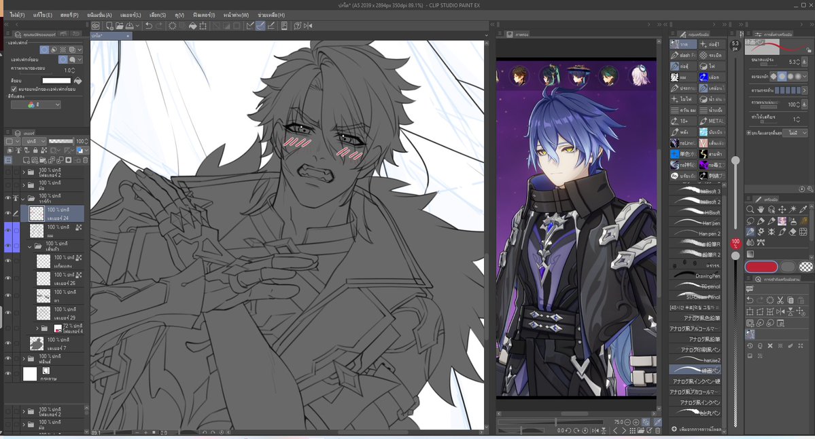Click the New raster layer icon in the layer panel

26,160
